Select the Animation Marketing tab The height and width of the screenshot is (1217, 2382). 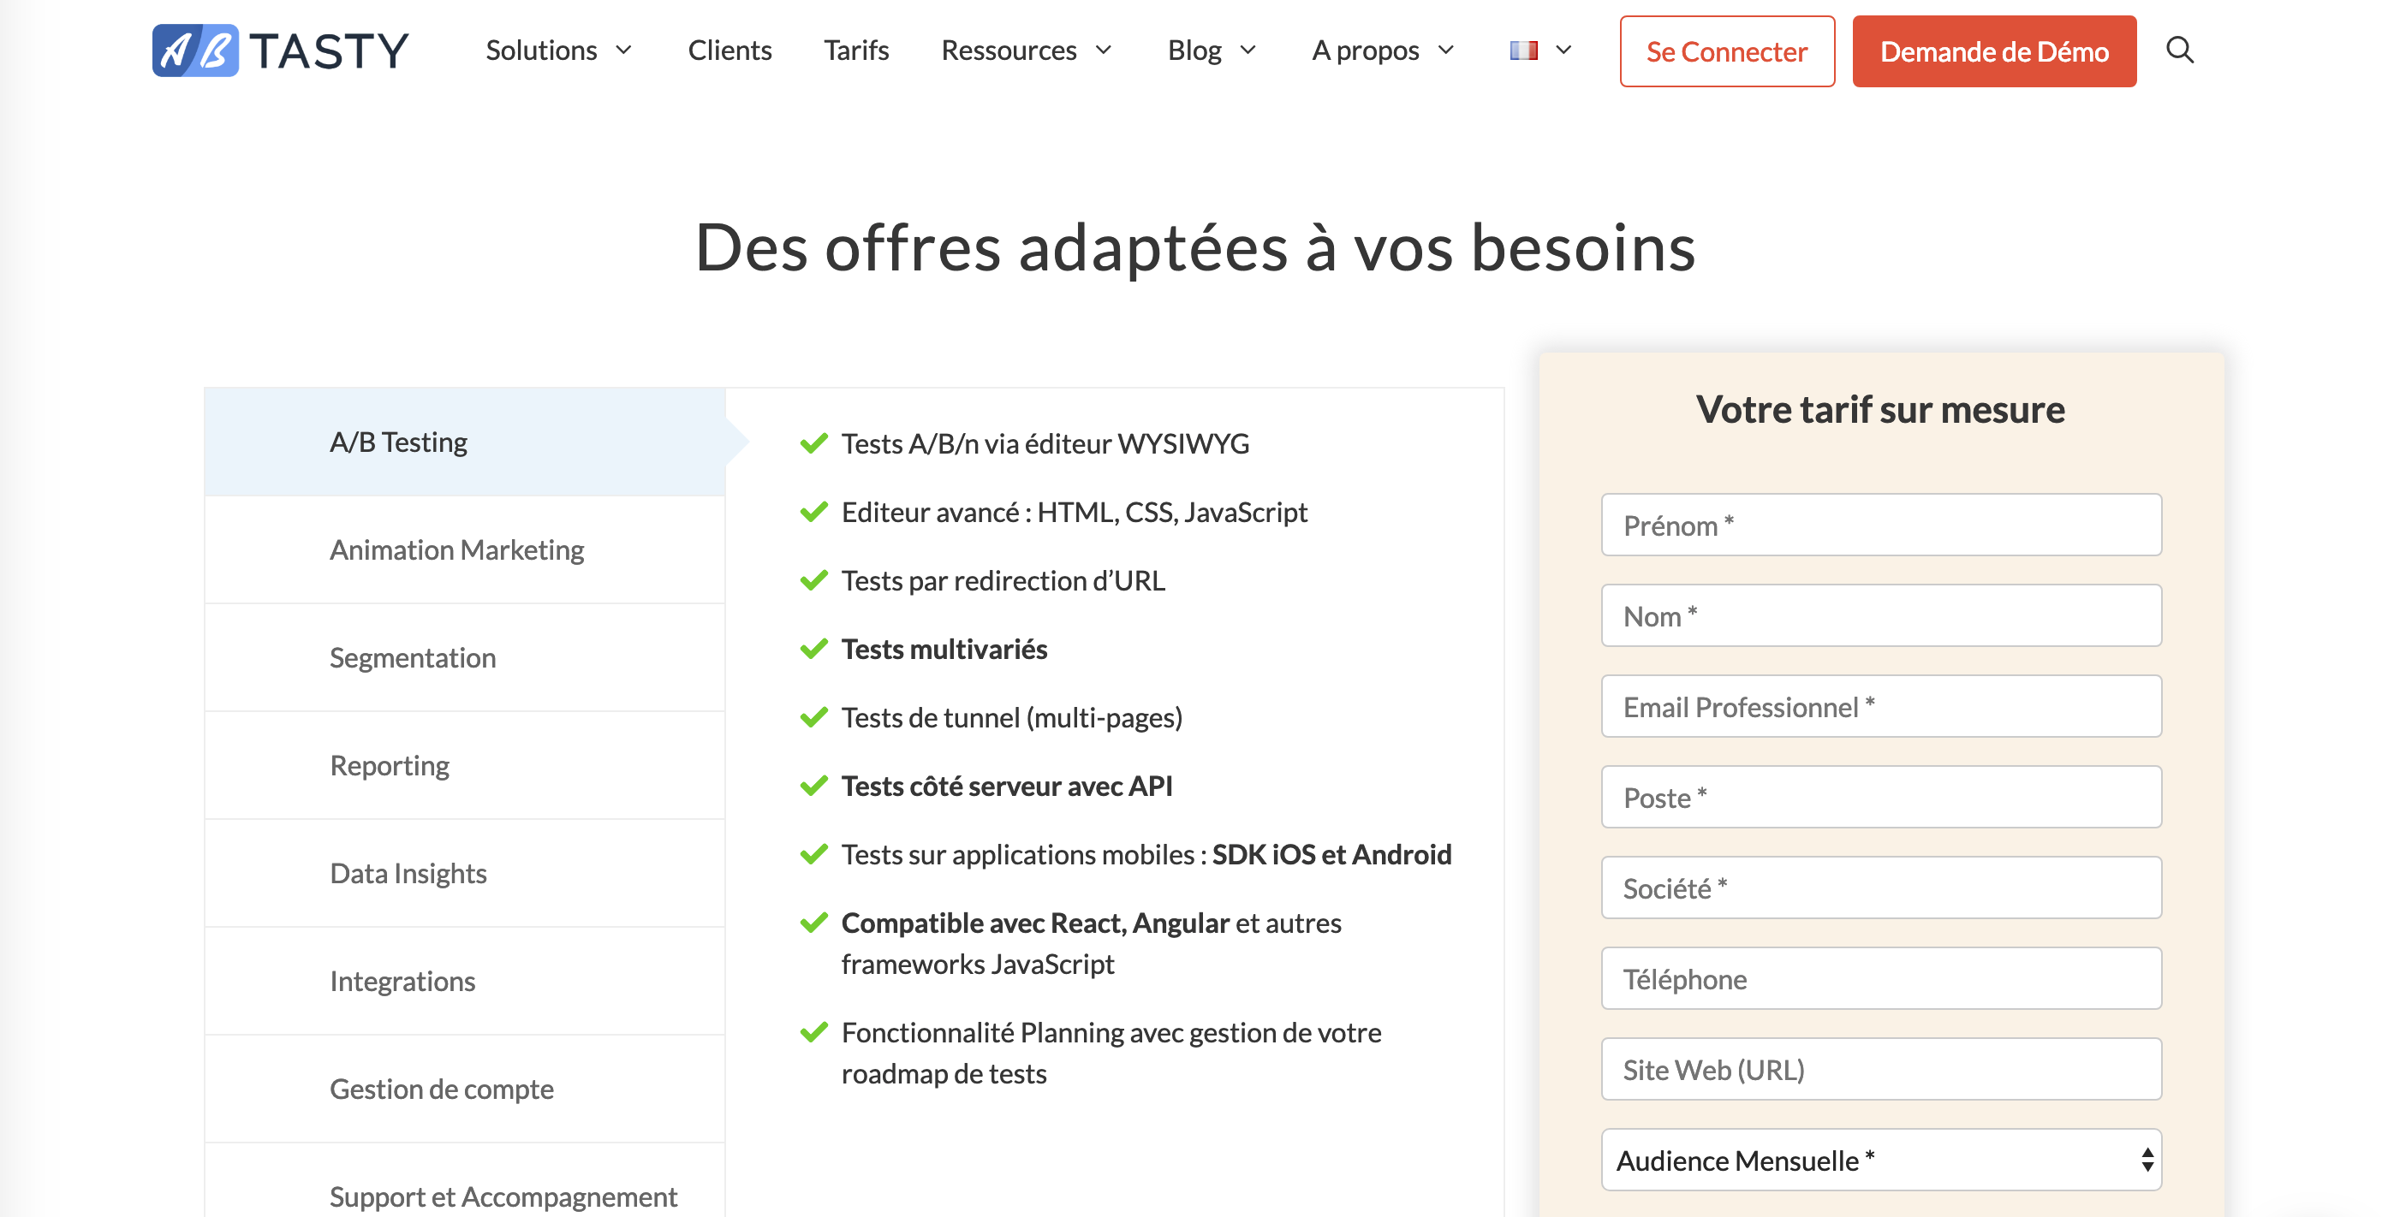pyautogui.click(x=464, y=549)
